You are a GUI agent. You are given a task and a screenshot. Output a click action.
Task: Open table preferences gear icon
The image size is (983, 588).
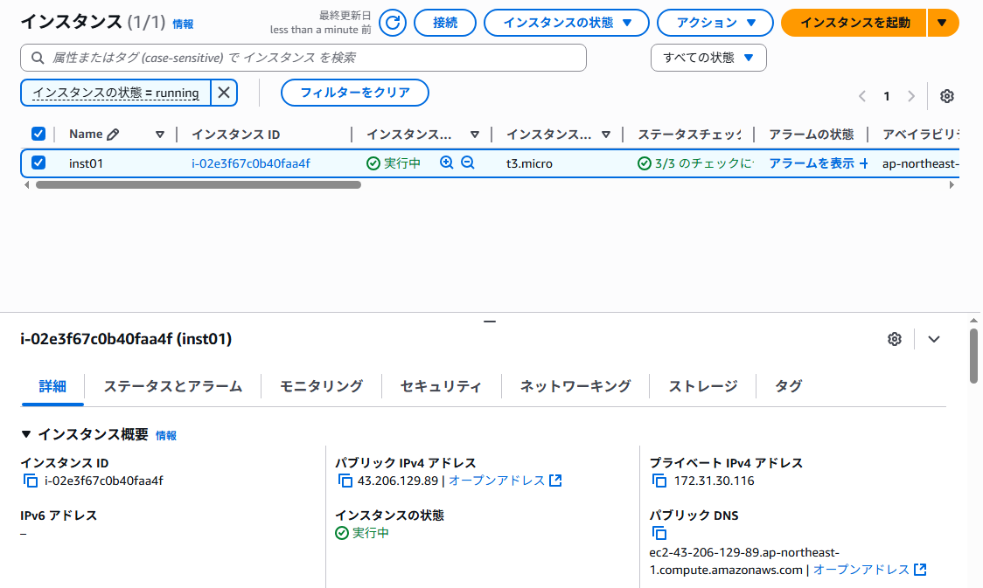click(947, 96)
